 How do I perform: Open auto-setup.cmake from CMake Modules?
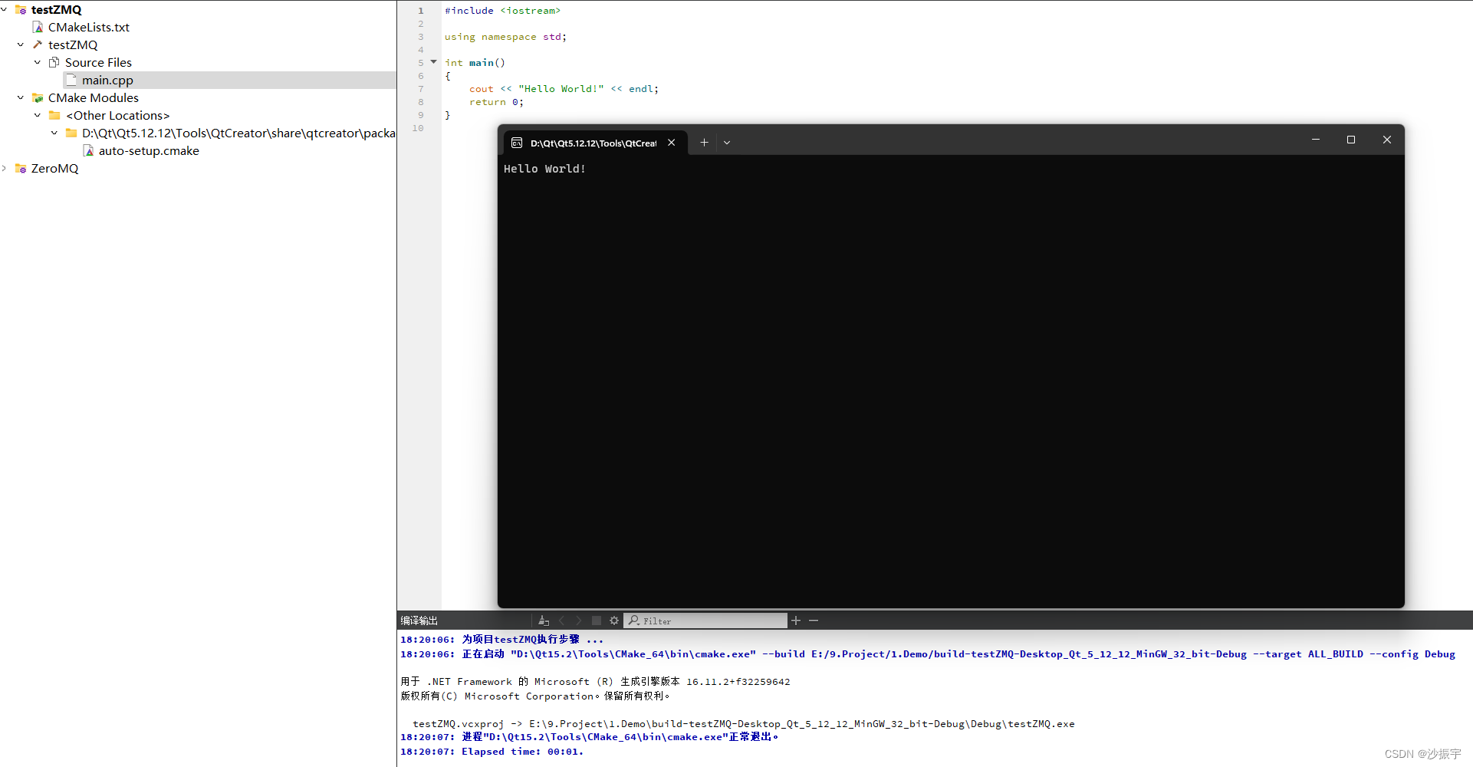pos(149,150)
